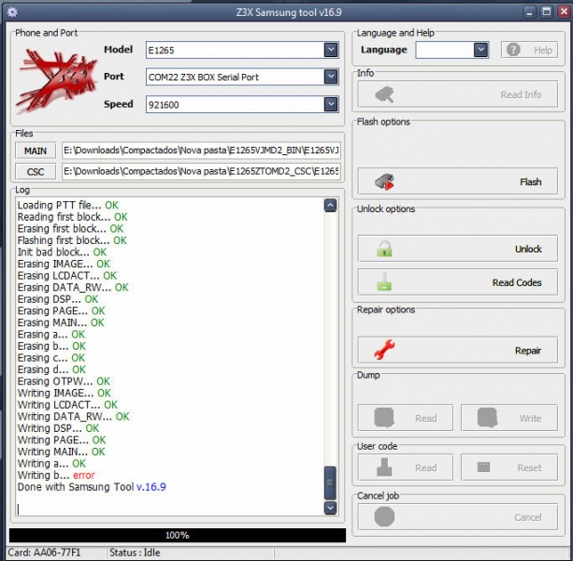Click the 'Writing MAIN... OK' log line
The width and height of the screenshot is (573, 561).
pyautogui.click(x=61, y=452)
